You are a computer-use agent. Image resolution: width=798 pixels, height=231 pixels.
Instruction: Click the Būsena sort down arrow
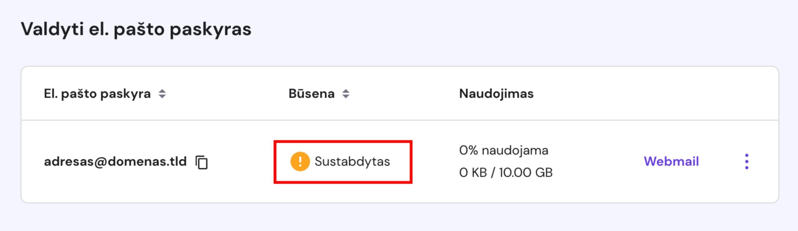coord(346,96)
